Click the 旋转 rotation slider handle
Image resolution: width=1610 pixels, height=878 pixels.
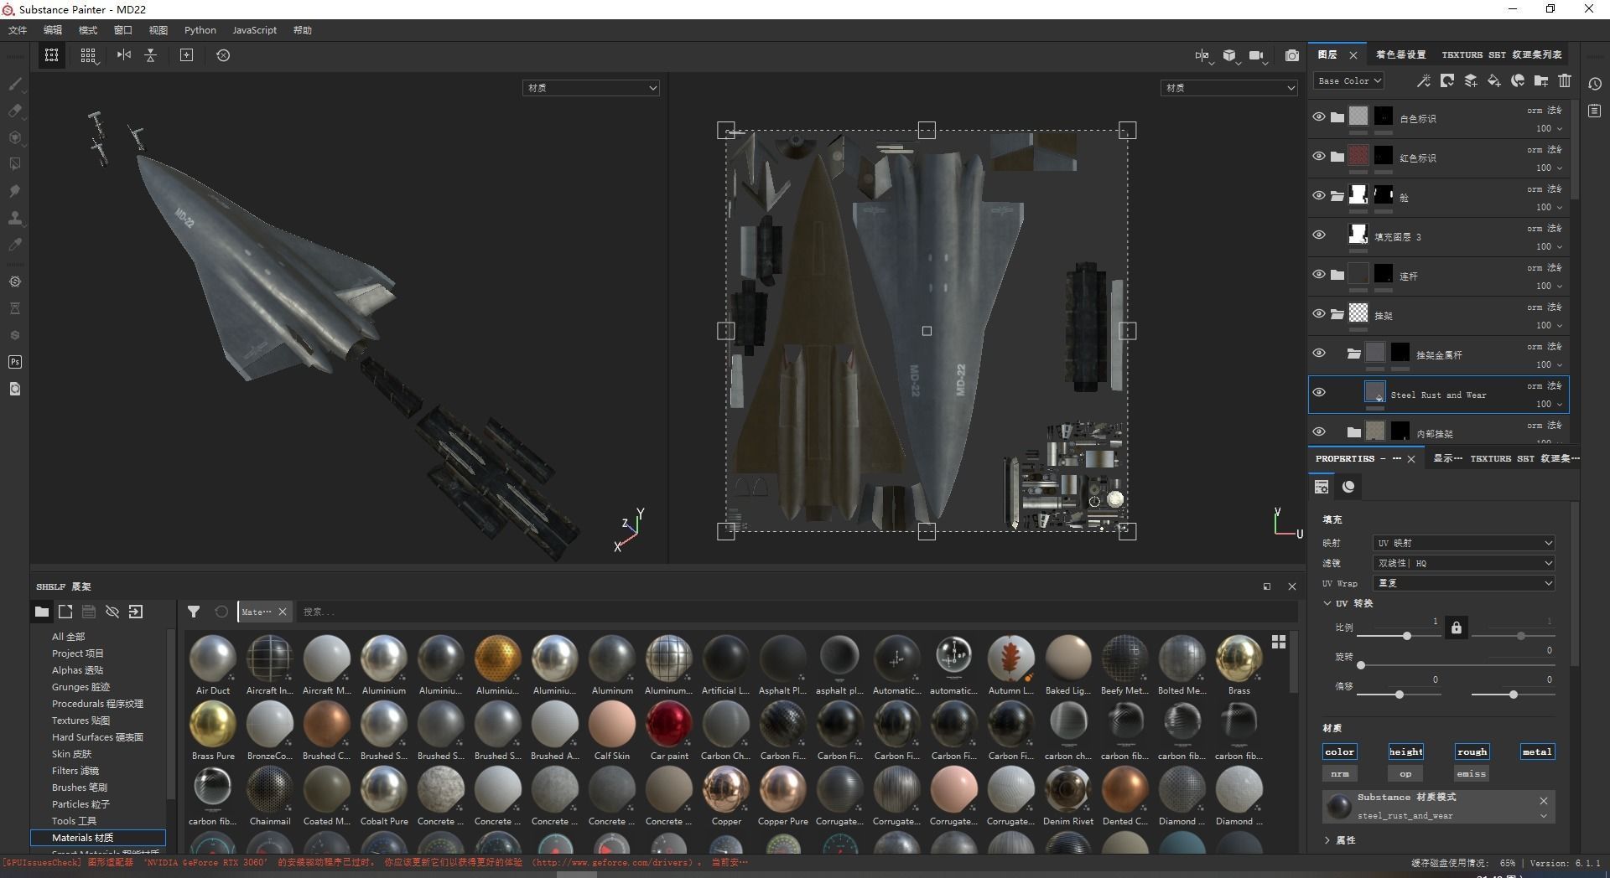(x=1361, y=665)
